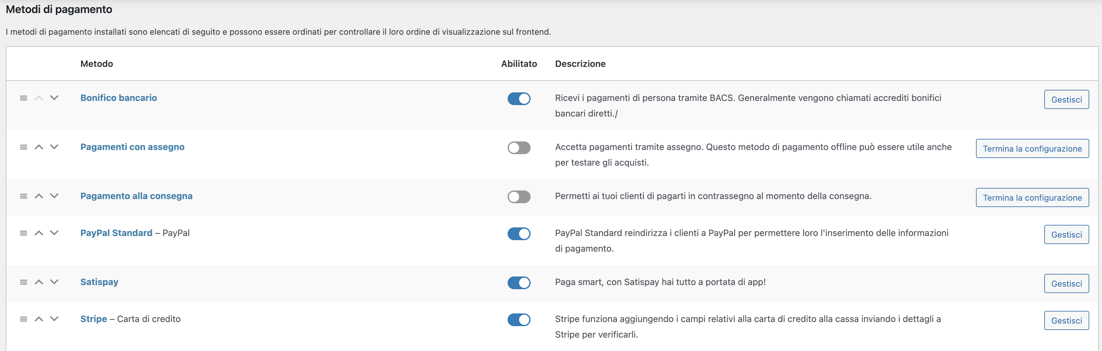Screen dimensions: 1102x351
Task: Enable the Pagamento alla consegna toggle
Action: pyautogui.click(x=519, y=197)
